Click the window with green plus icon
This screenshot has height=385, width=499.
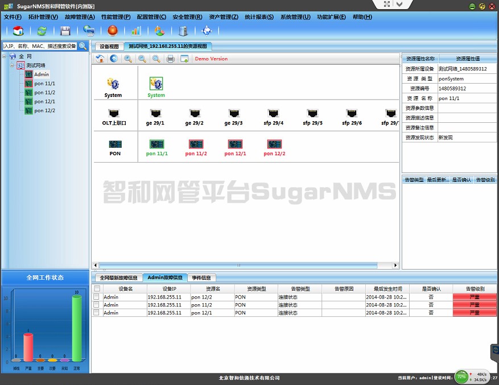(x=184, y=59)
